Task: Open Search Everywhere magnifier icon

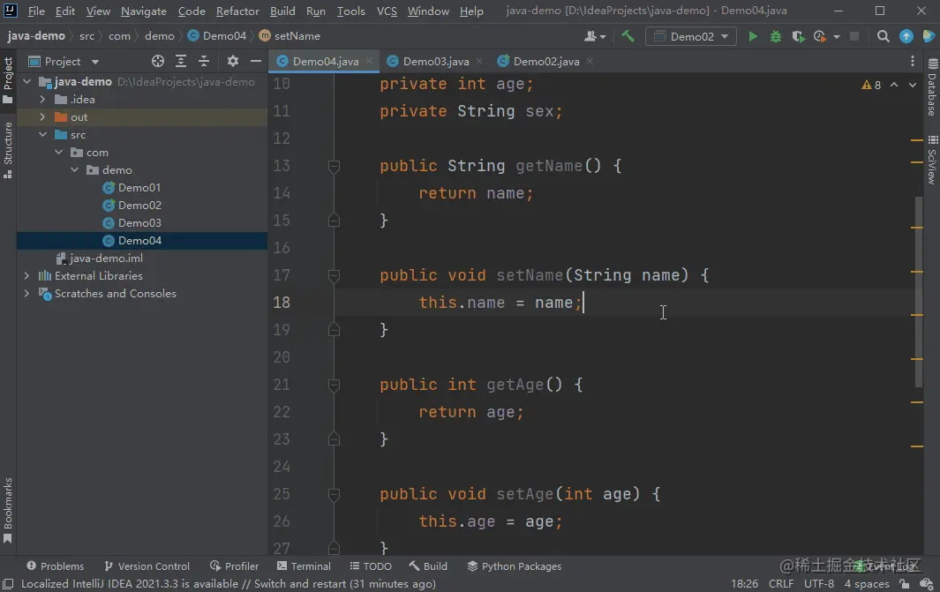Action: click(x=883, y=36)
